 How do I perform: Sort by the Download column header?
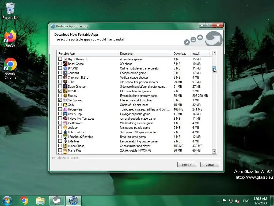(181, 54)
